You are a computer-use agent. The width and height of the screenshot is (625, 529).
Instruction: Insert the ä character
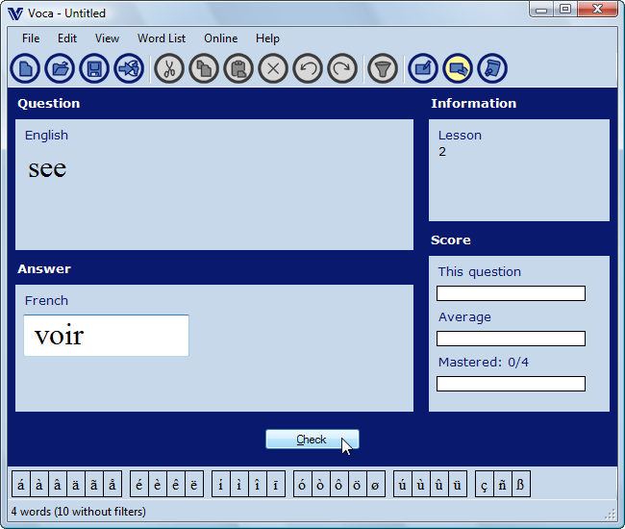[76, 485]
